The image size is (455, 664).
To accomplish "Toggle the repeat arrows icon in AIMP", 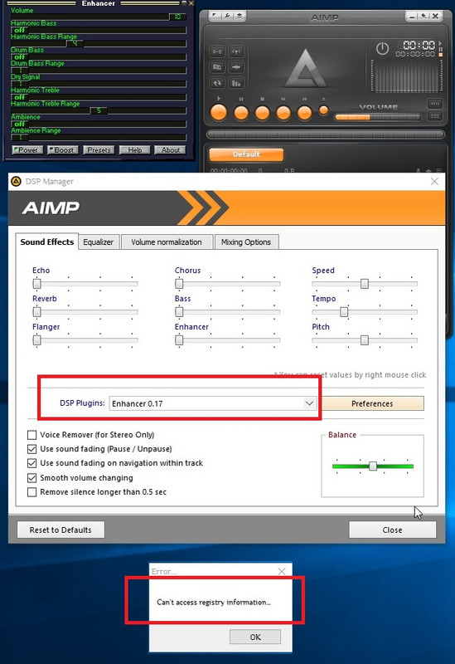I will [x=217, y=83].
